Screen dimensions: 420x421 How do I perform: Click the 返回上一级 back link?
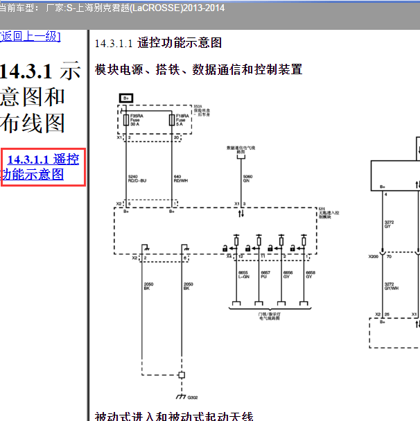pos(30,36)
